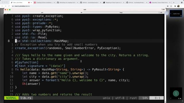Click the use pyo3::types::PyBytes; line

coord(37,27)
